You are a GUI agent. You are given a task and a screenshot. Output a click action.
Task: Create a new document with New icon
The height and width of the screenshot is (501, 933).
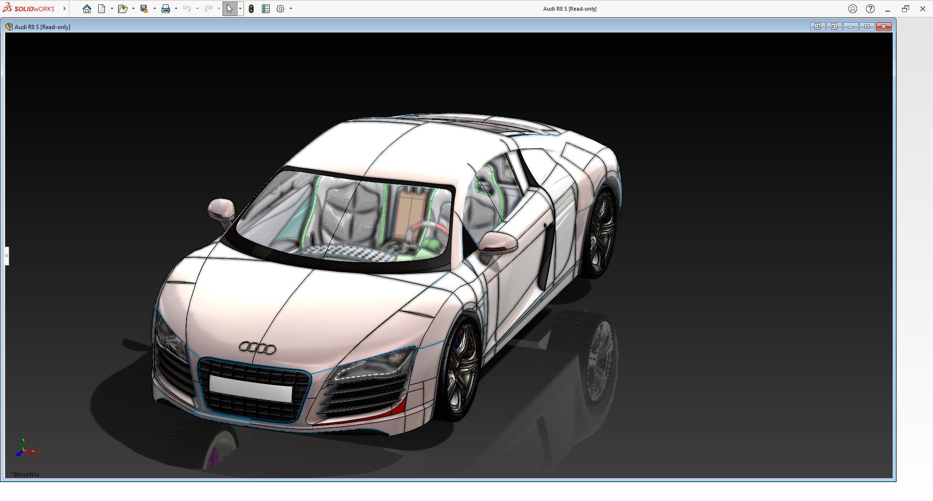102,9
